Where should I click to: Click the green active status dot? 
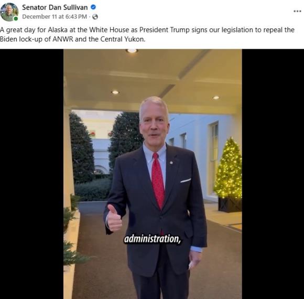16,19
